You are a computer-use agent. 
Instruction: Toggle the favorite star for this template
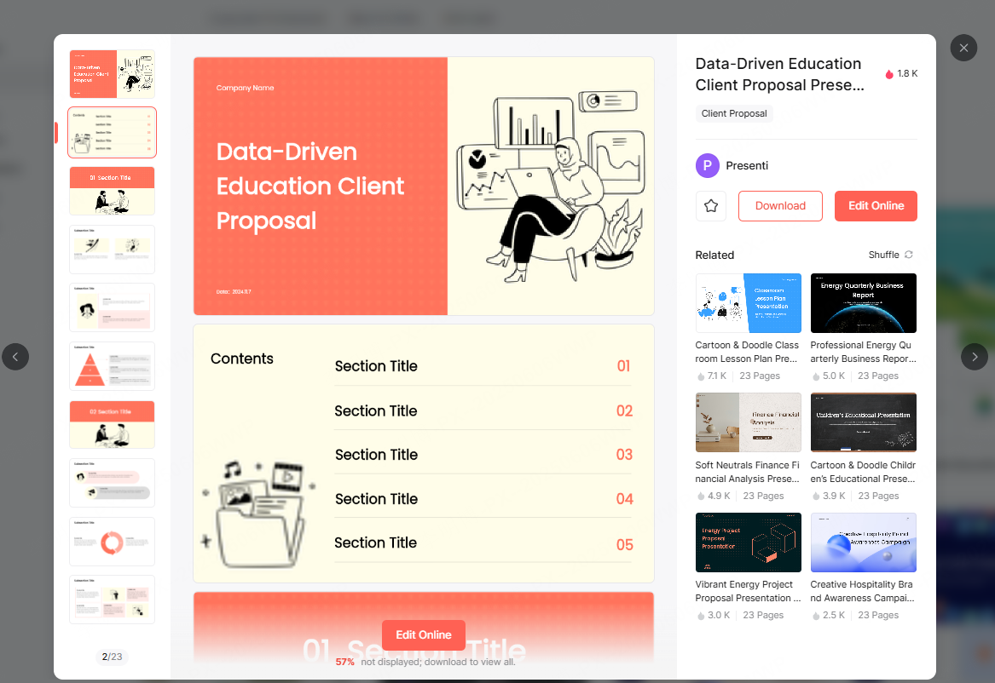[x=710, y=205]
